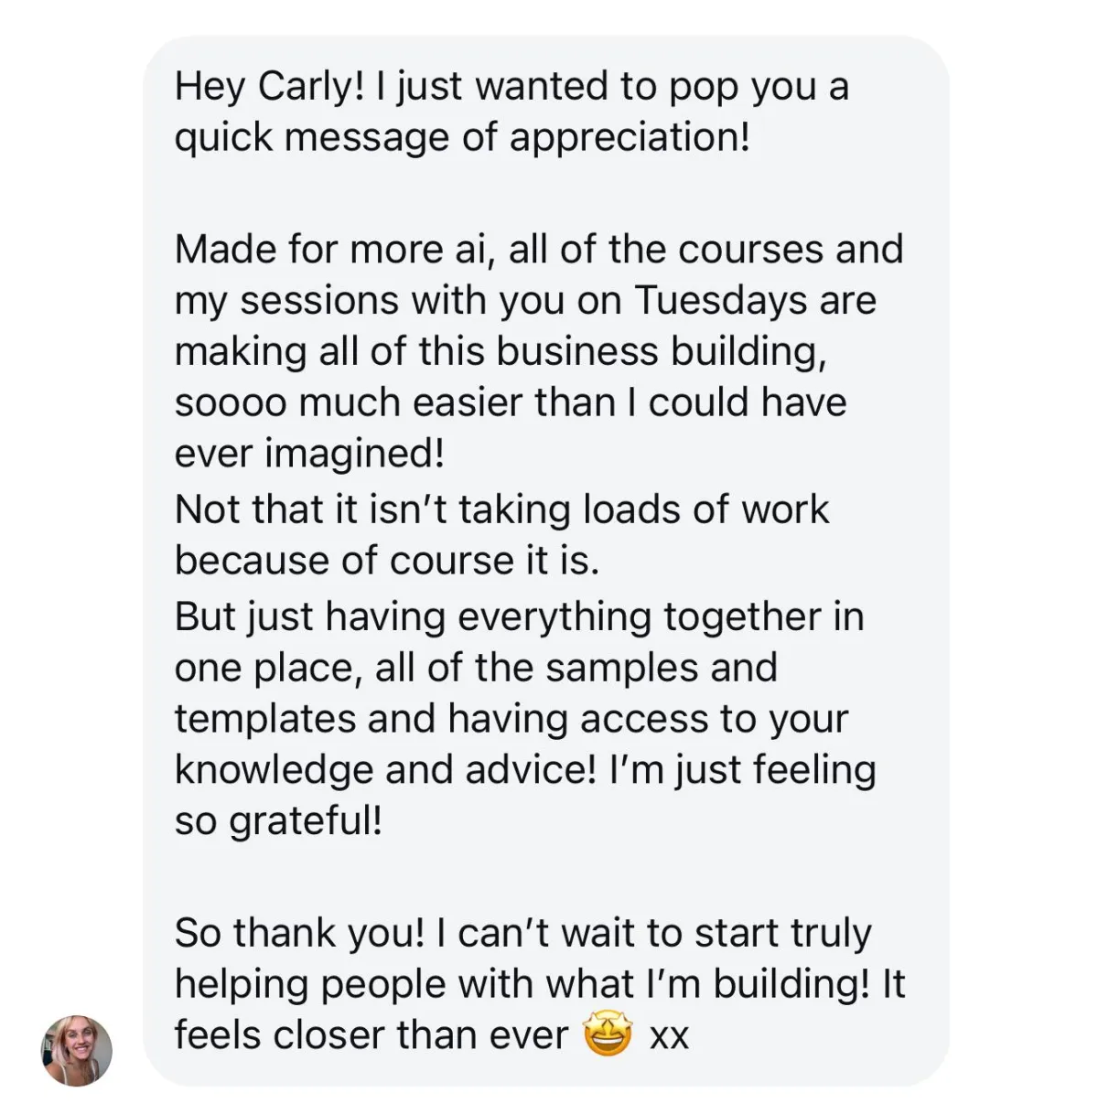Click the 'ever imagined!' line

(309, 454)
